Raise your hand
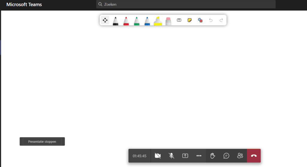The width and height of the screenshot is (307, 167). pyautogui.click(x=213, y=156)
